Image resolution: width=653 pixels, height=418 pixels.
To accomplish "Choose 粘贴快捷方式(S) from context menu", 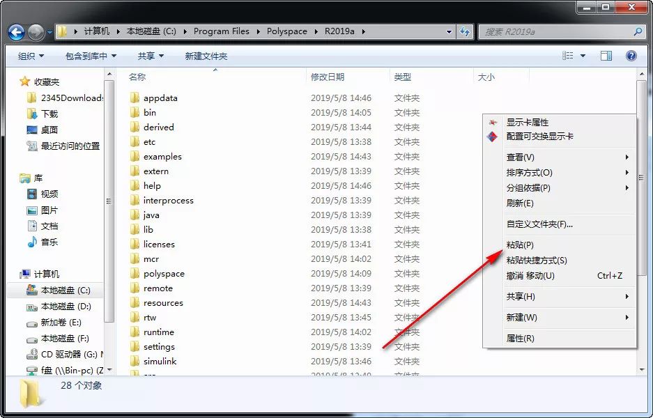I will [x=560, y=261].
